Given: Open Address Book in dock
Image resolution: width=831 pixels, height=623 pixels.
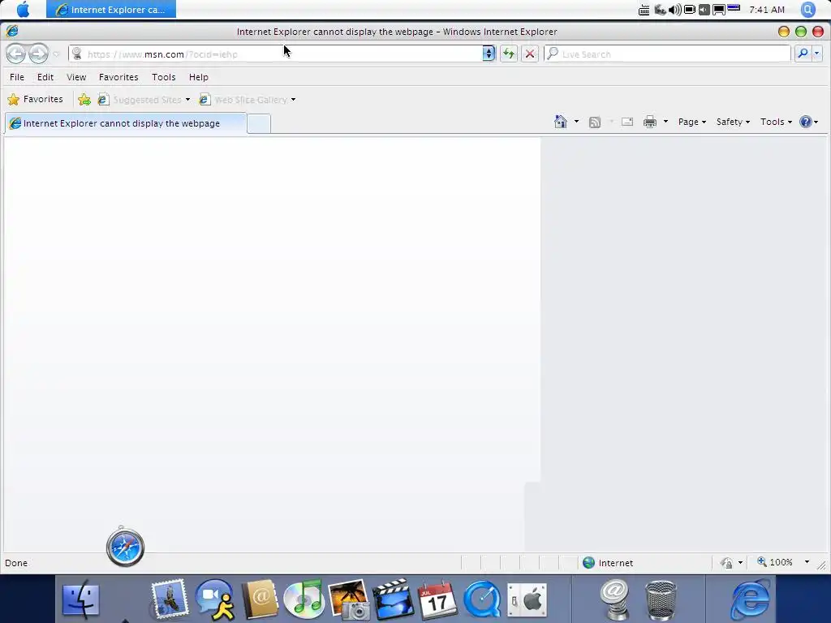Looking at the screenshot, I should [260, 599].
